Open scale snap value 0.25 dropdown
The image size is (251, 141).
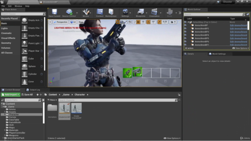165,22
